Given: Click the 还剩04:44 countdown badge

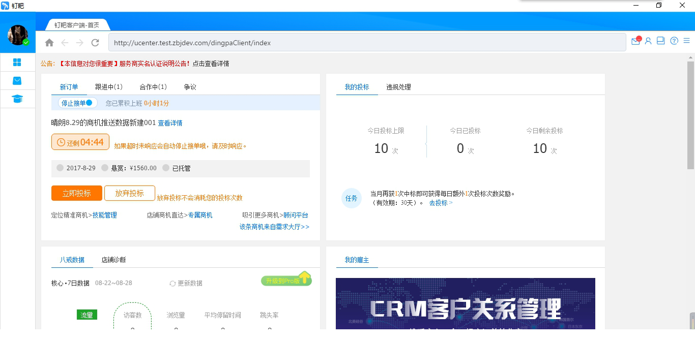Looking at the screenshot, I should (x=80, y=142).
